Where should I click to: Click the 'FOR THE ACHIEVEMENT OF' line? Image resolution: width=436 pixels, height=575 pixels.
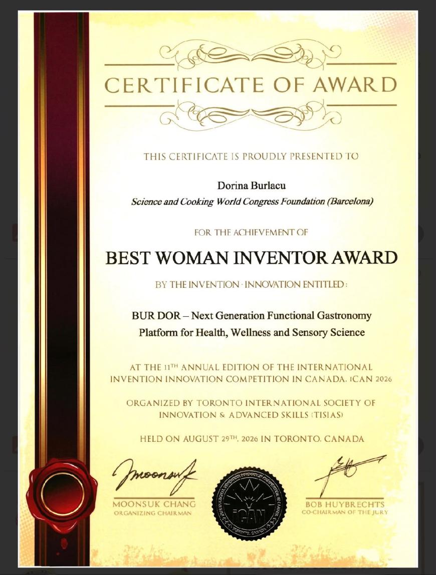(x=251, y=232)
